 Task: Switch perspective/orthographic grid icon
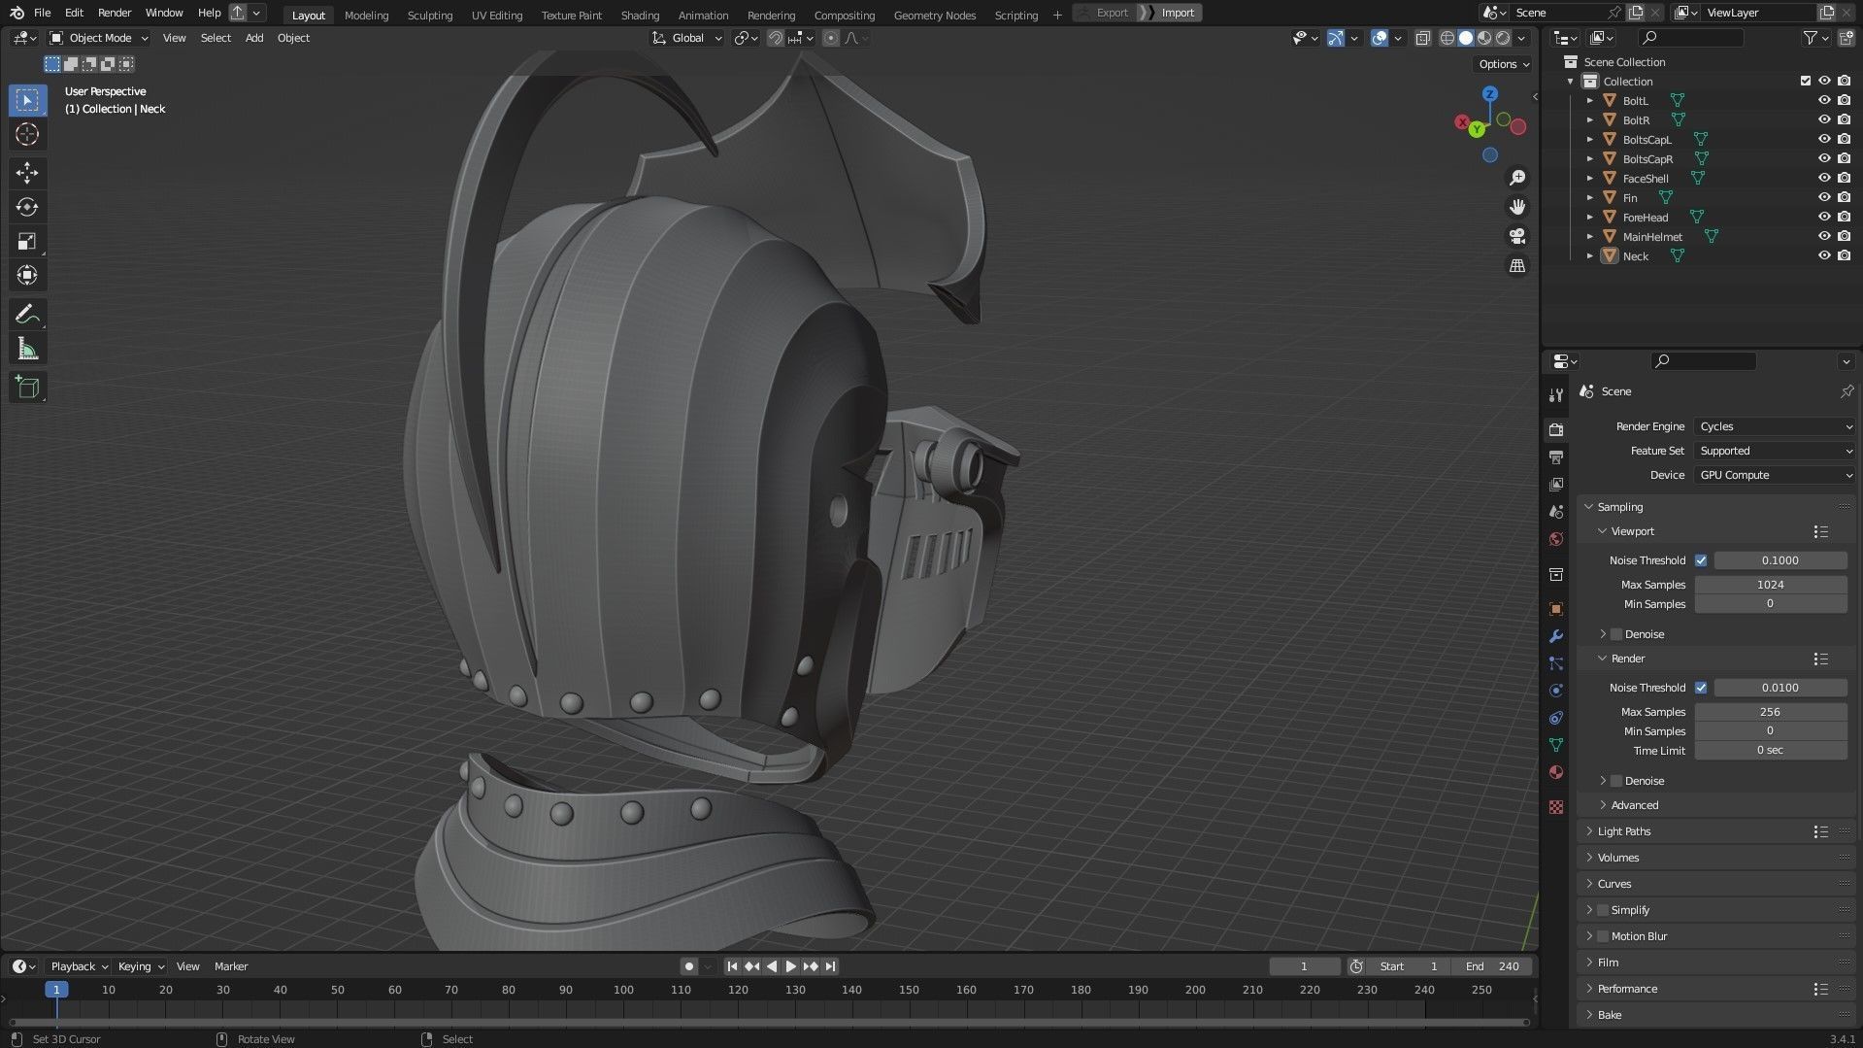click(x=1517, y=265)
